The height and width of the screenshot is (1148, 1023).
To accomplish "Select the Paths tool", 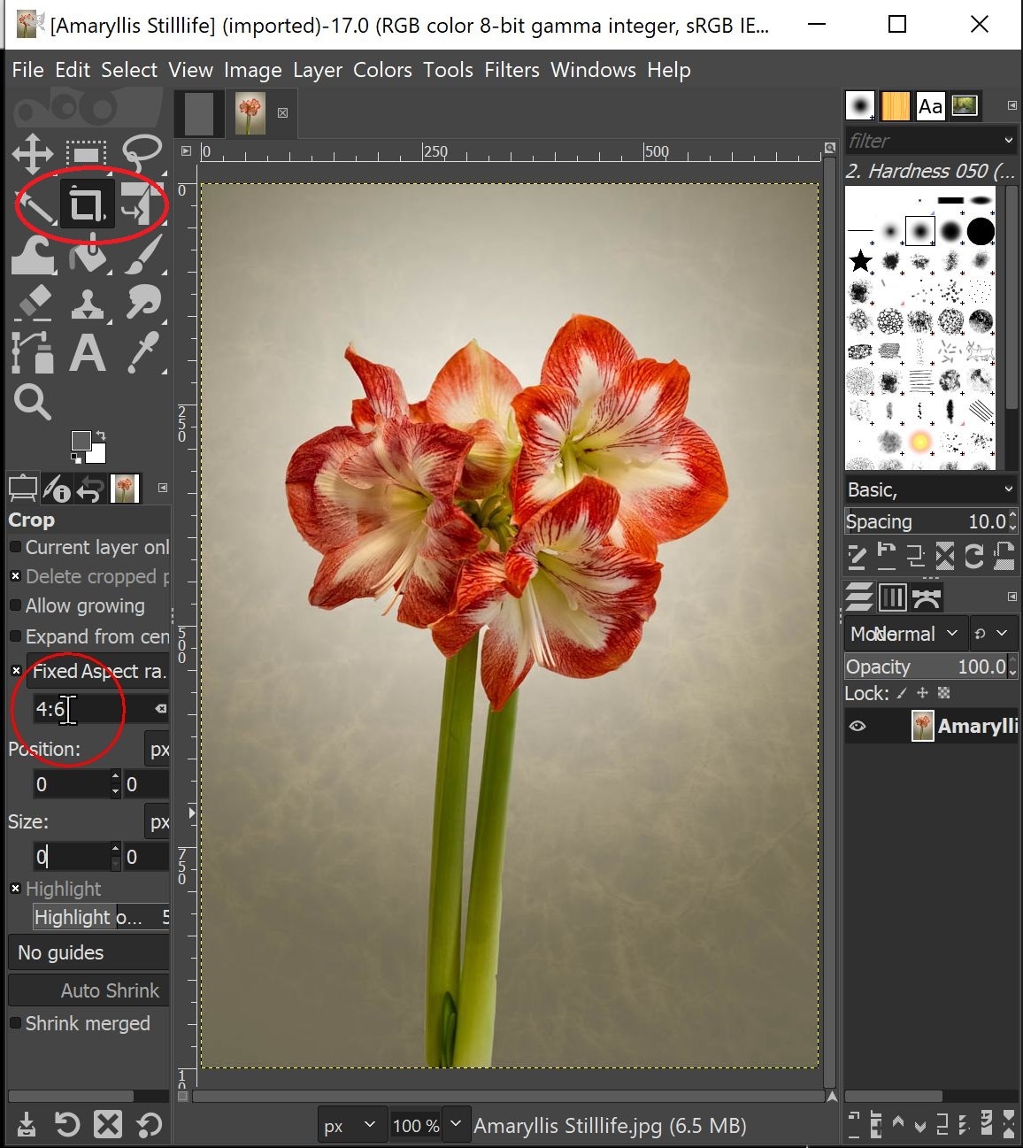I will point(33,352).
